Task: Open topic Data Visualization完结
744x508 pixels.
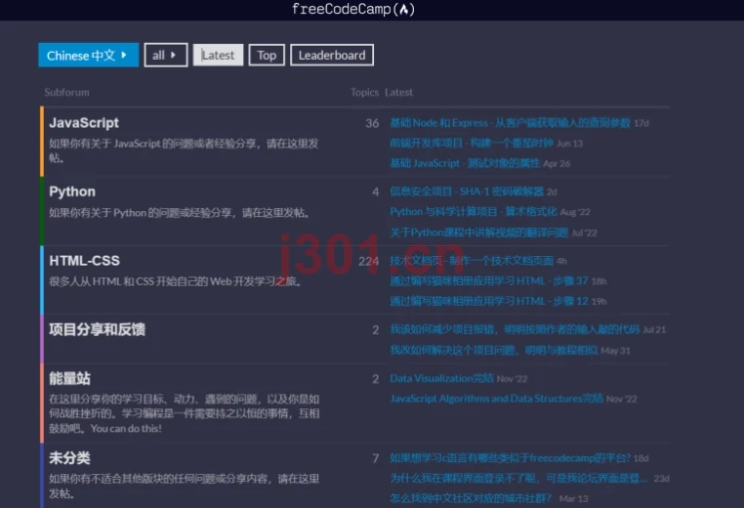Action: pyautogui.click(x=442, y=379)
